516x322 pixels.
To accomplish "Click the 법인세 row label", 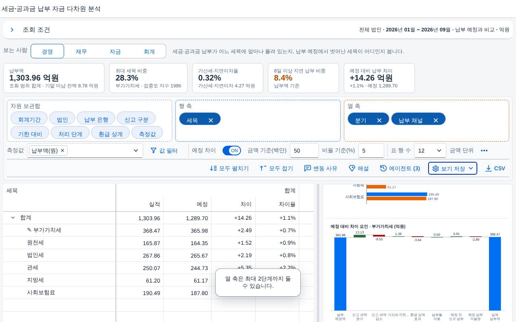I will coord(35,255).
